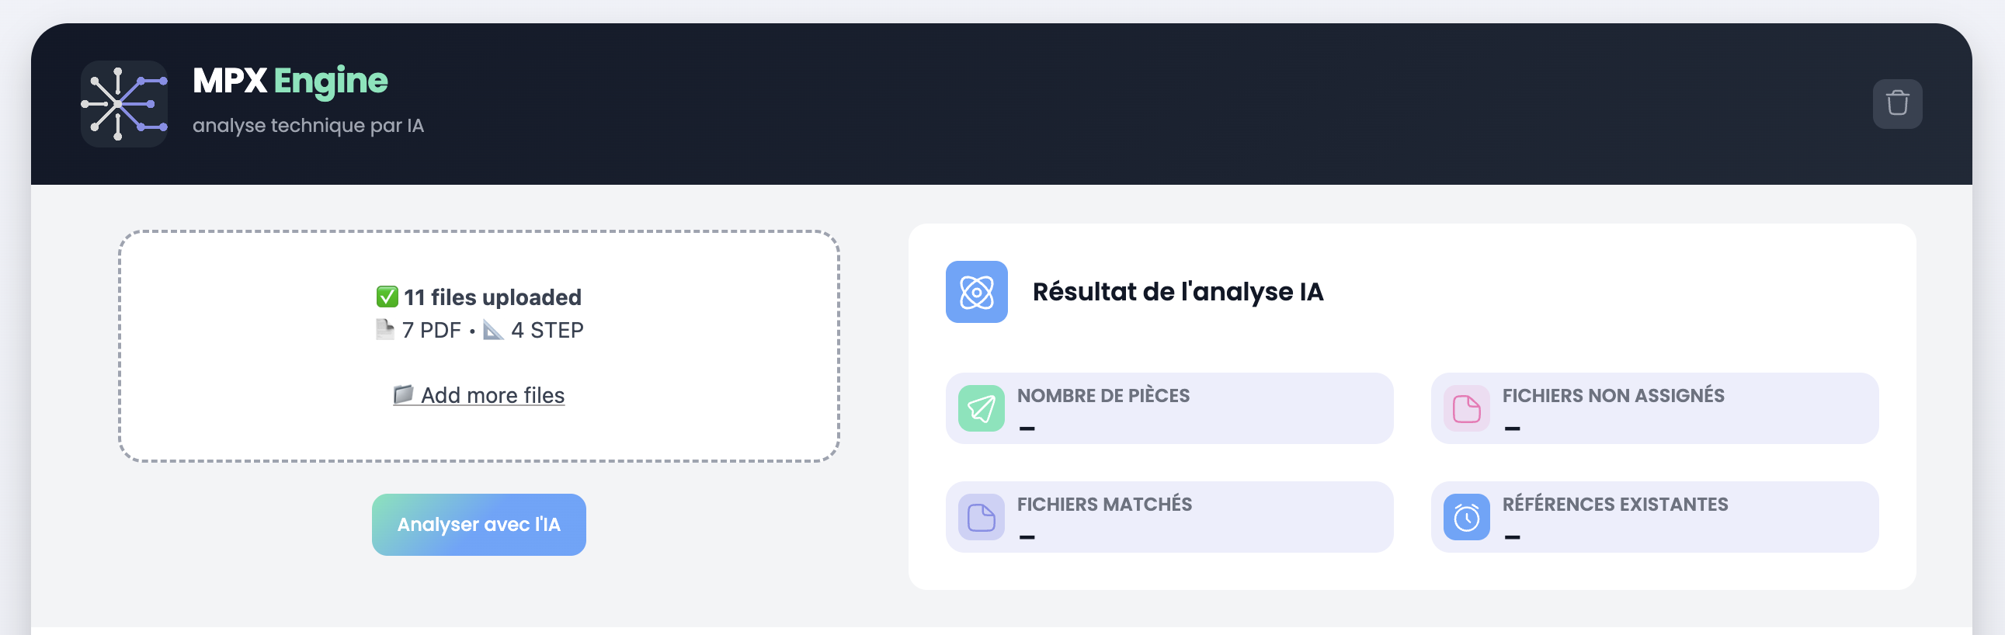The width and height of the screenshot is (2005, 635).
Task: Click the analyse technique par IA subtitle
Action: coord(309,124)
